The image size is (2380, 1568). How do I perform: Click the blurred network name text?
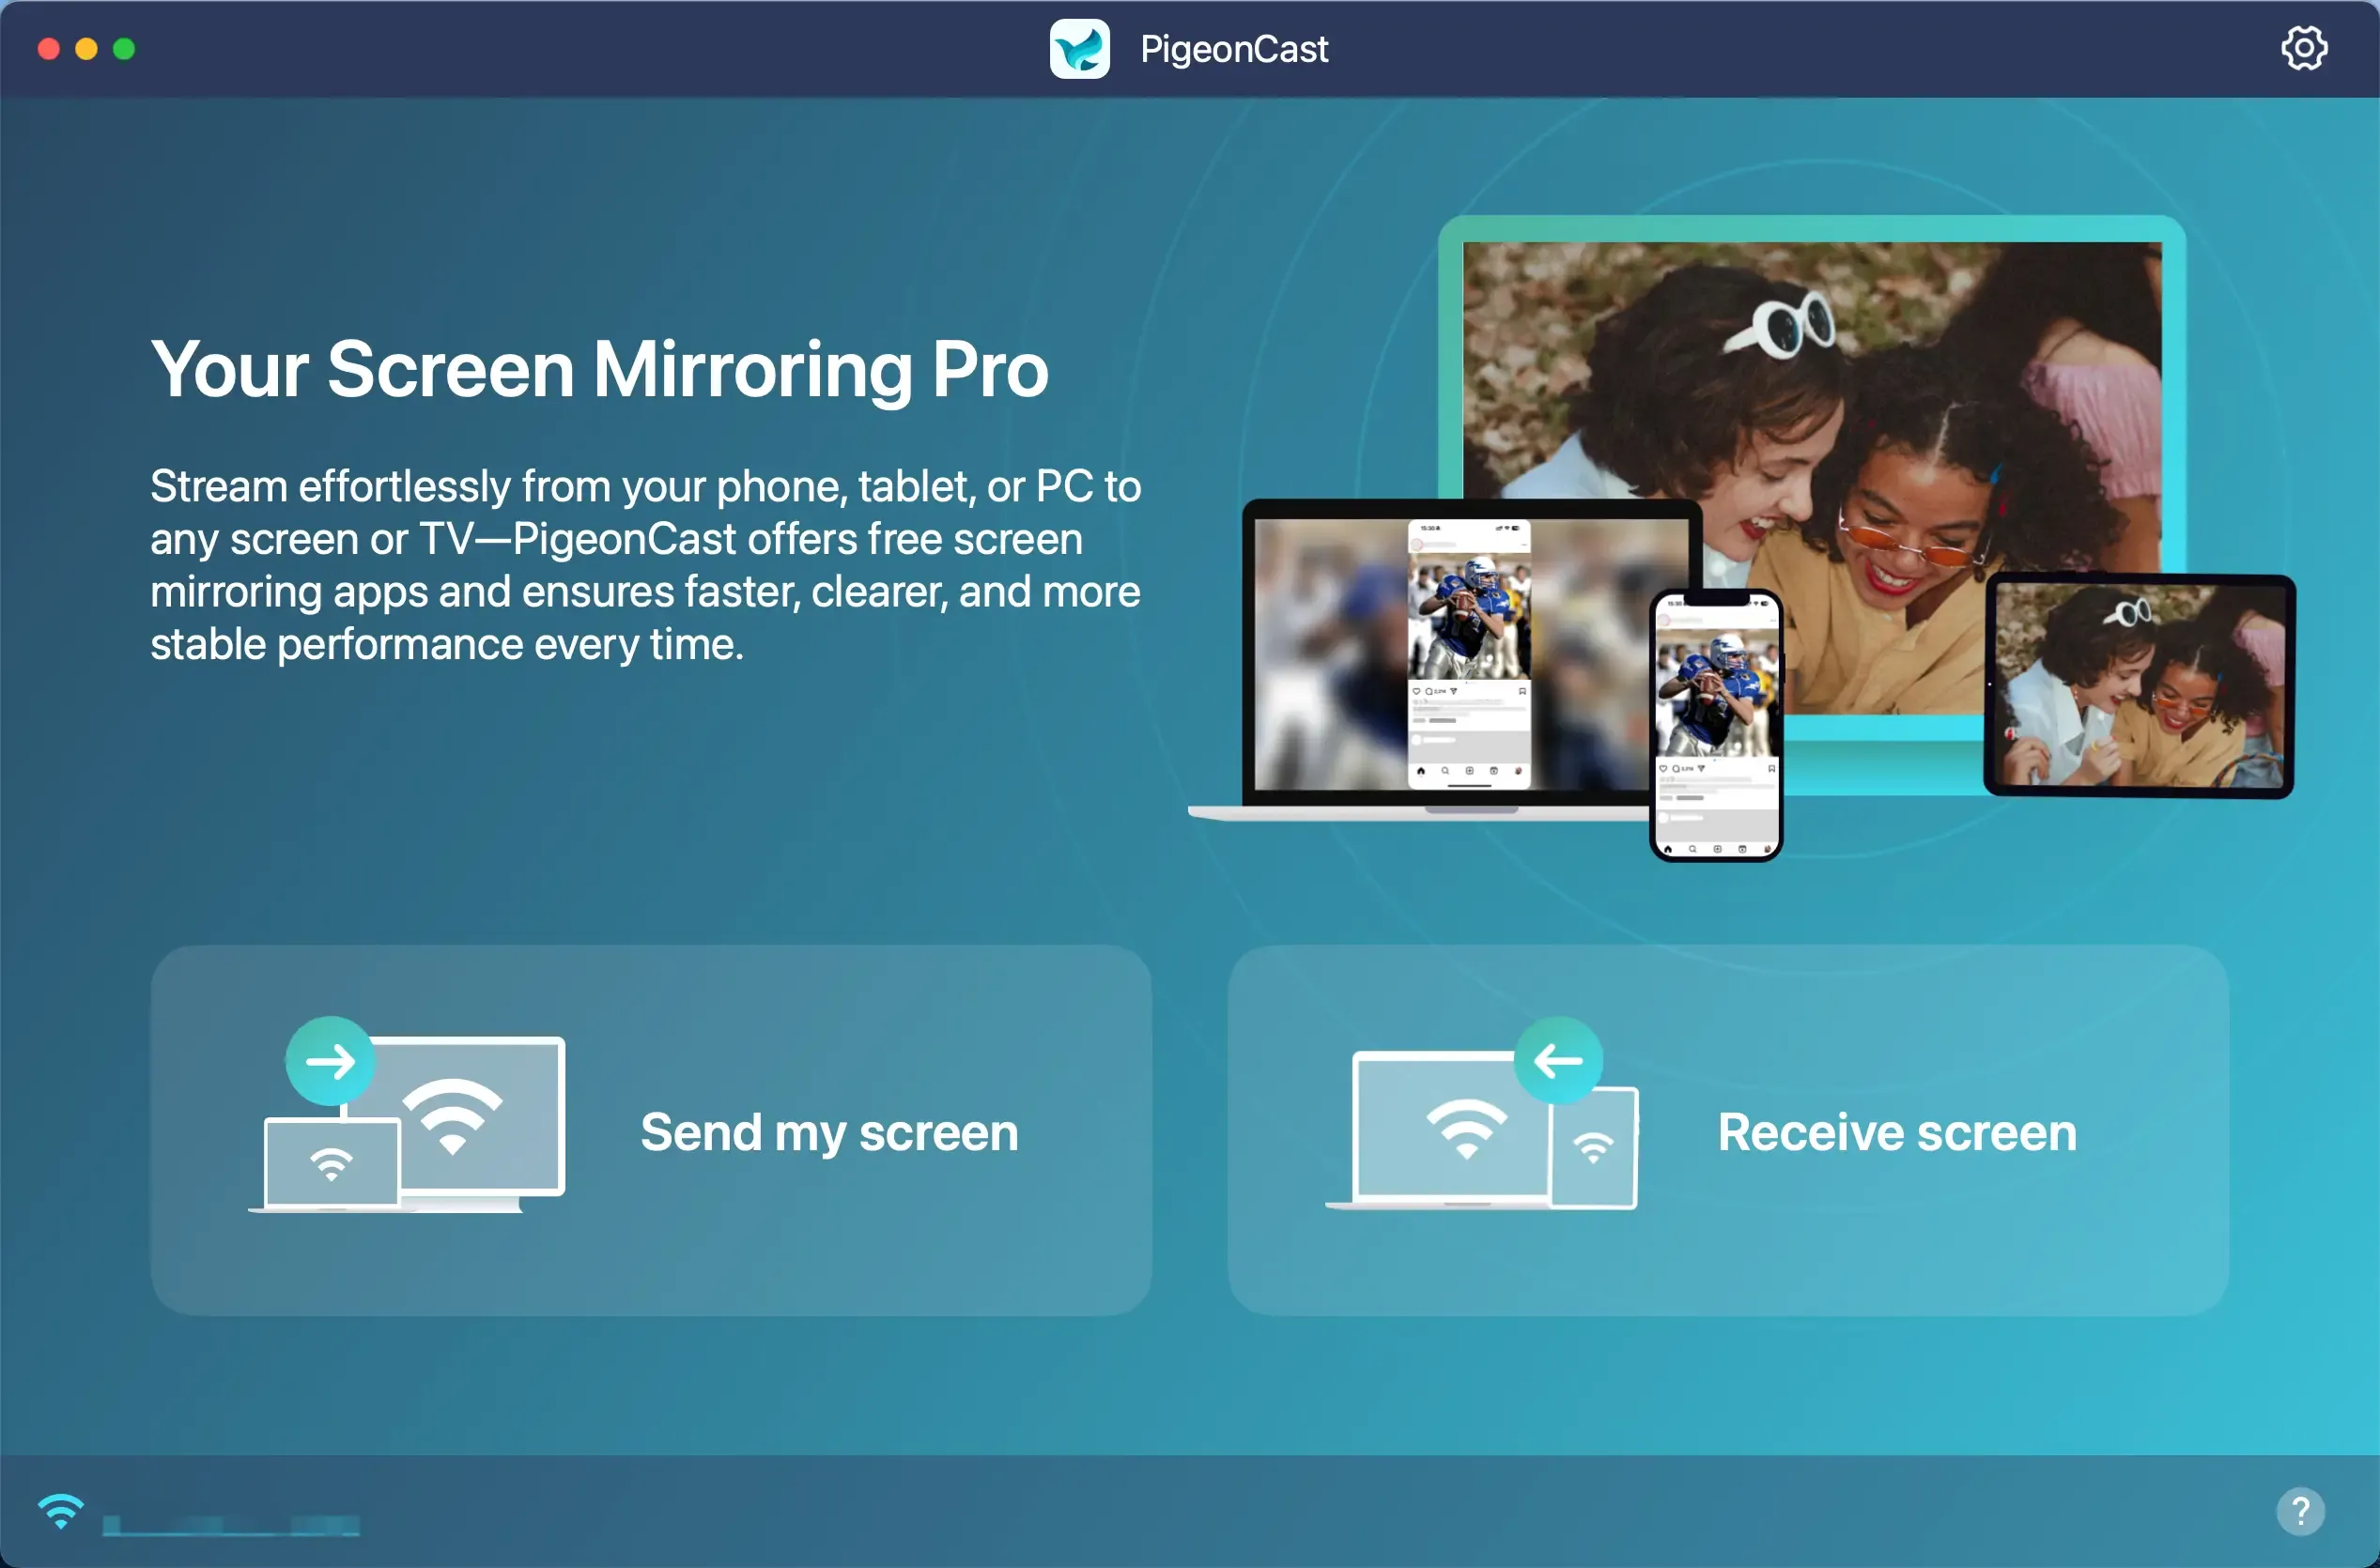[x=231, y=1524]
